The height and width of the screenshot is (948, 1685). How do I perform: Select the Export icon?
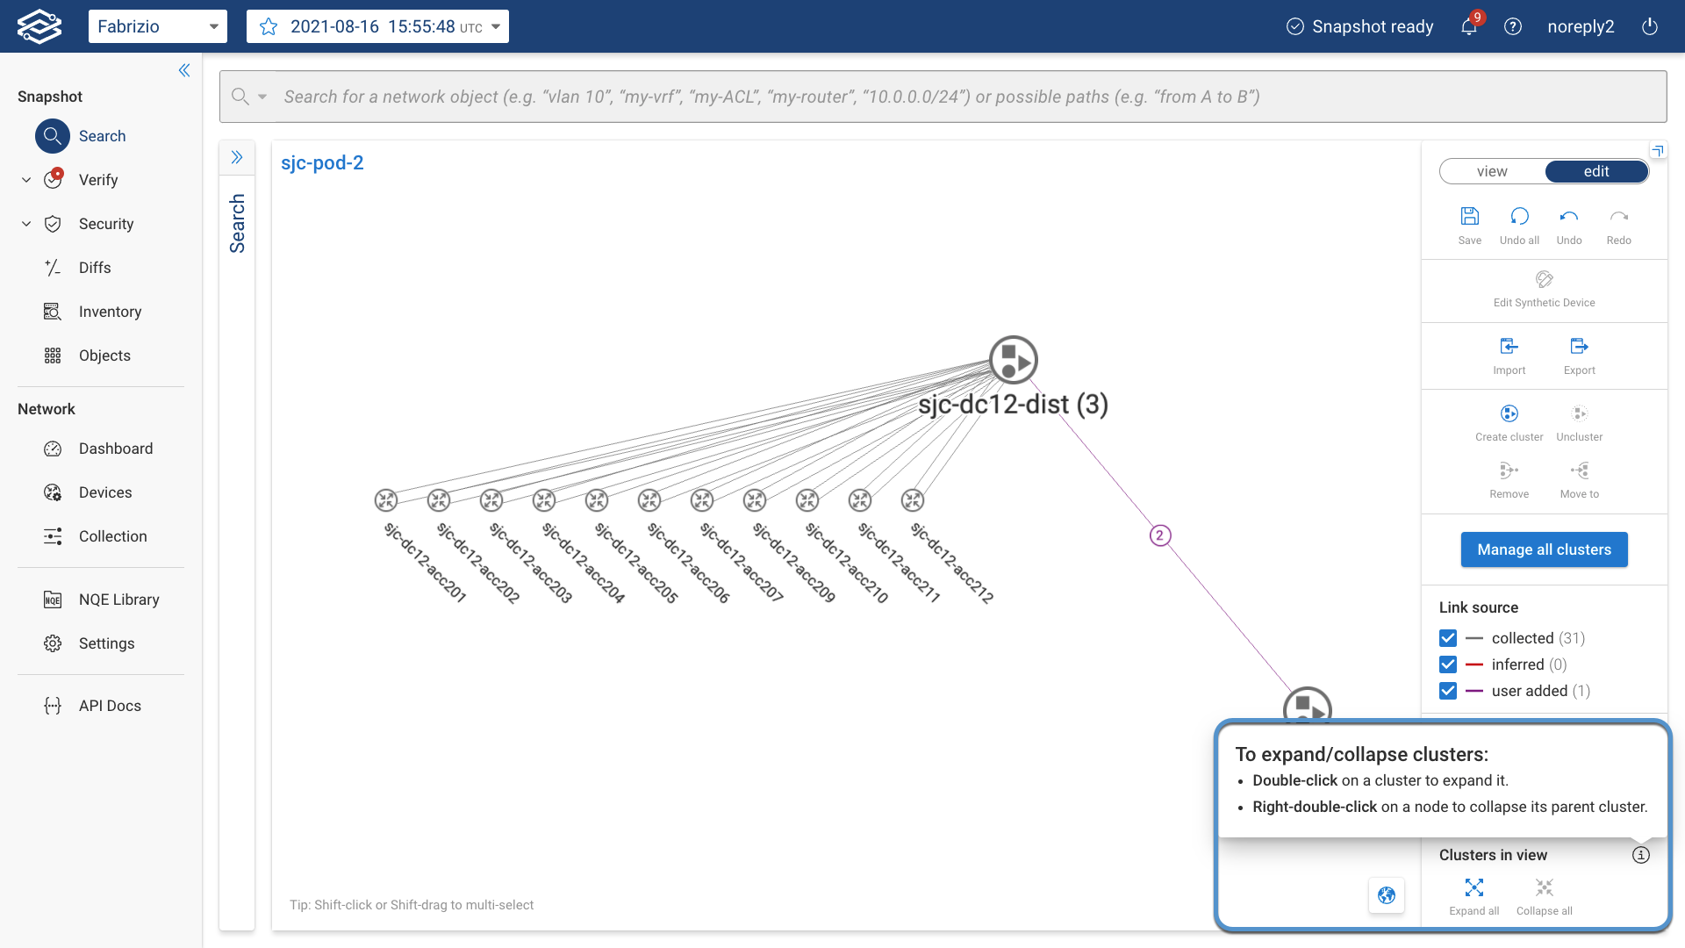1579,346
